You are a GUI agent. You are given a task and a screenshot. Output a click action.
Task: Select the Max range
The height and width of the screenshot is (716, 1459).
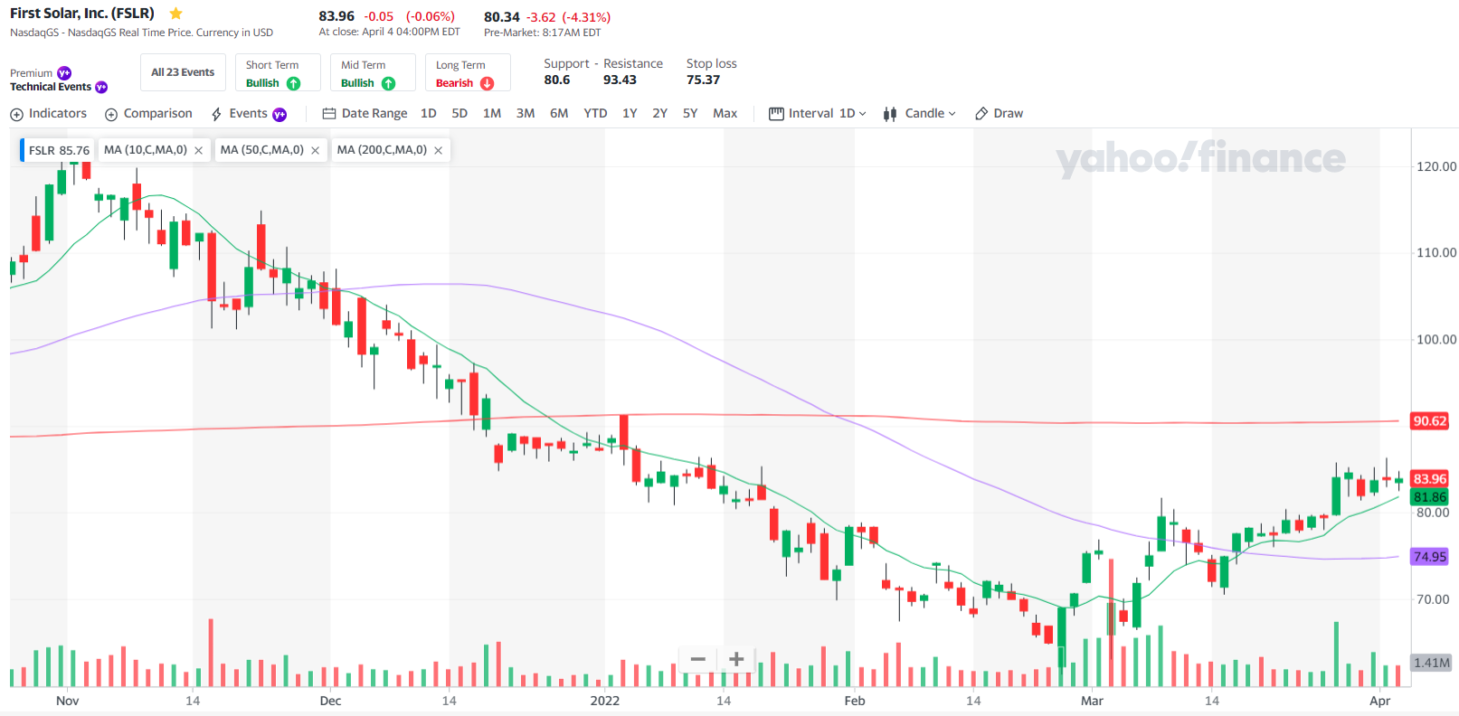725,113
